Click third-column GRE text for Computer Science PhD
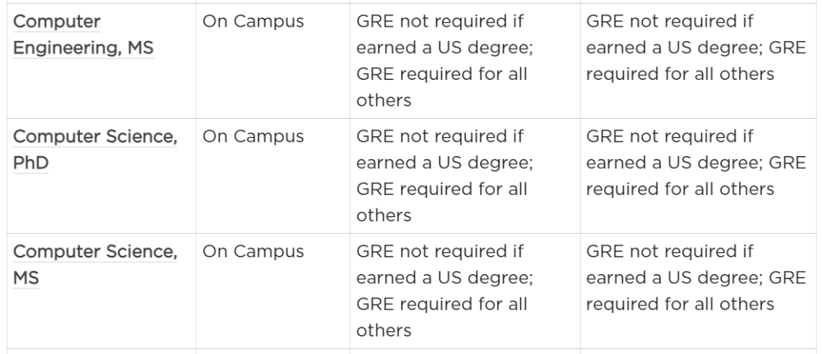Image resolution: width=822 pixels, height=354 pixels. 444,176
